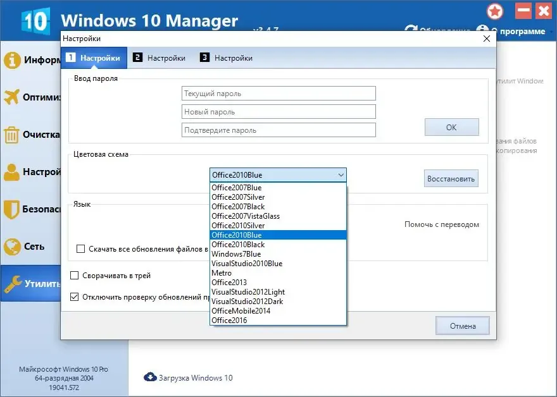Click the Windows 10 download cloud icon
Image resolution: width=557 pixels, height=397 pixels.
(x=150, y=377)
